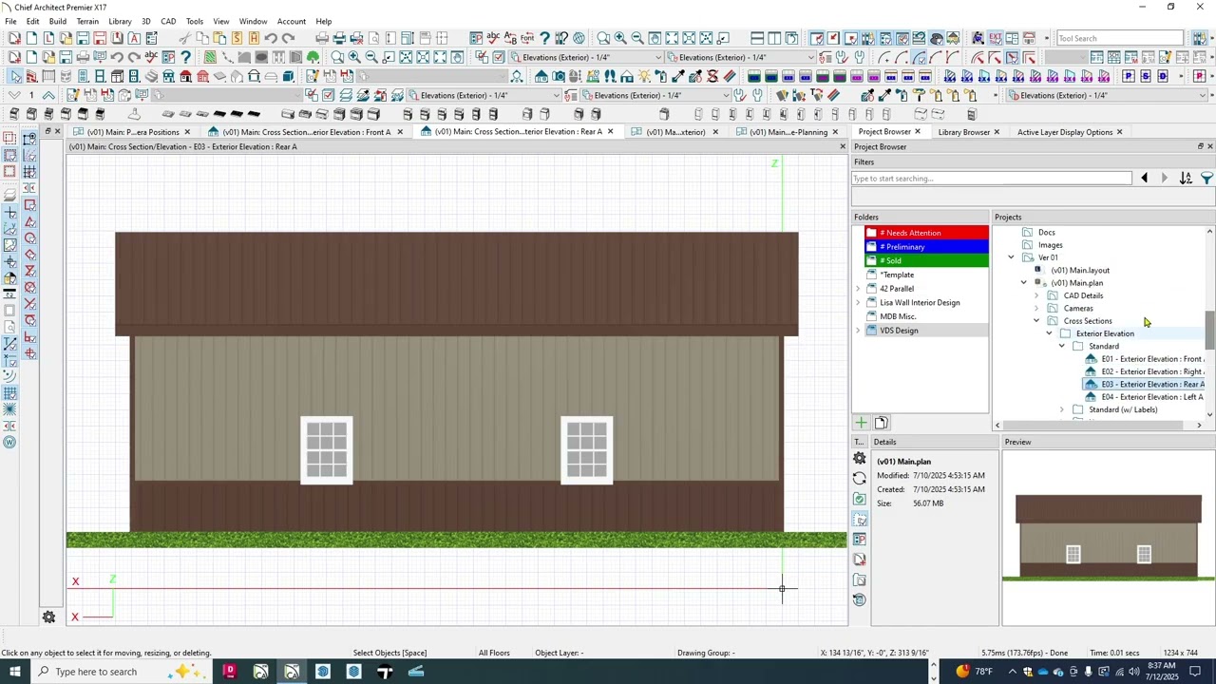Click the rear elevation Preview thumbnail
Image resolution: width=1216 pixels, height=684 pixels.
coord(1109,537)
